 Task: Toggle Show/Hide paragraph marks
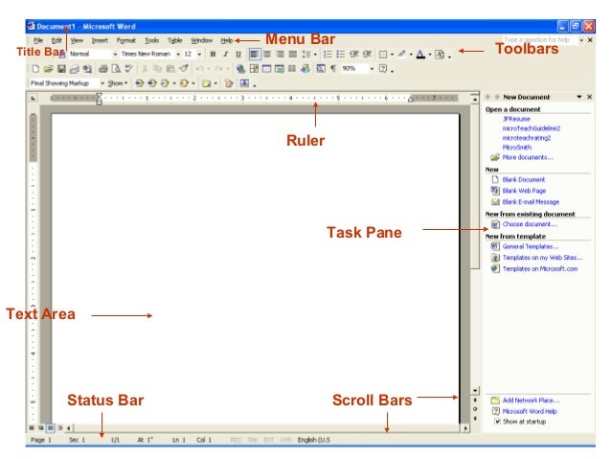(x=333, y=69)
